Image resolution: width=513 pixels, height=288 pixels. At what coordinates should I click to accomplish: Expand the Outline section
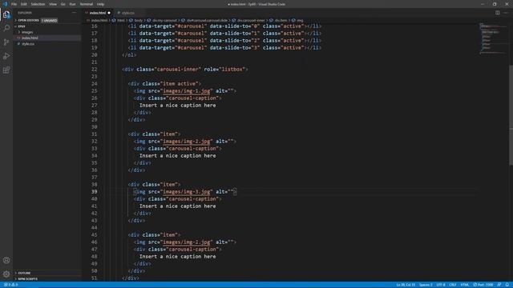[x=24, y=273]
